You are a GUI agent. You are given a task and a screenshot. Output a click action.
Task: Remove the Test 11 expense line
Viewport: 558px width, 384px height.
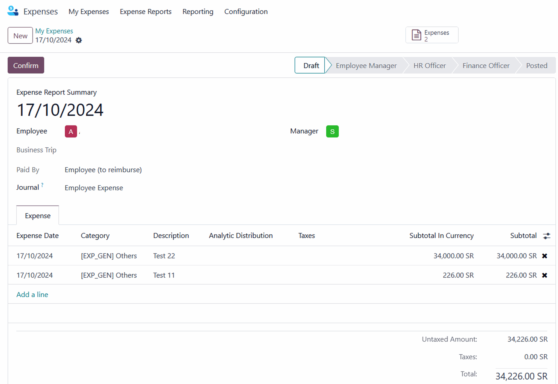pos(545,275)
